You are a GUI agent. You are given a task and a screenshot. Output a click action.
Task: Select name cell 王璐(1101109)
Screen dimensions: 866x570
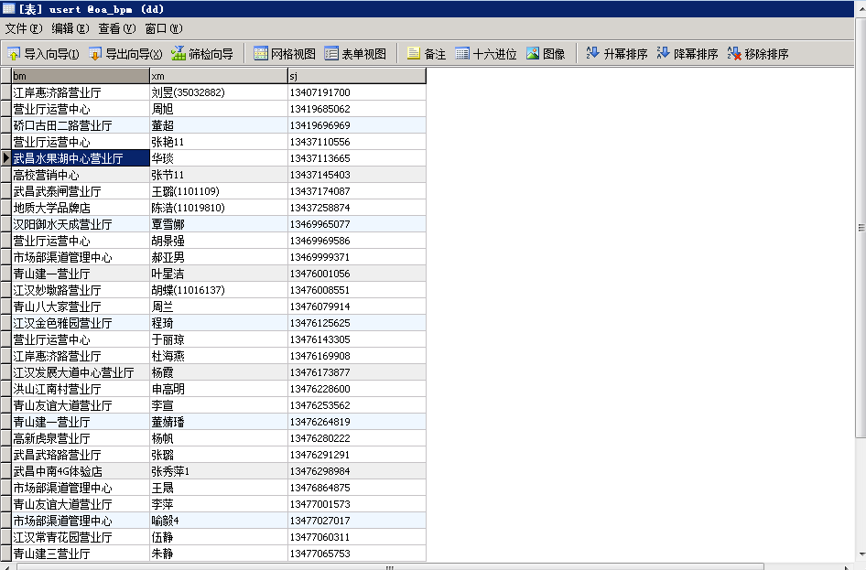point(219,191)
